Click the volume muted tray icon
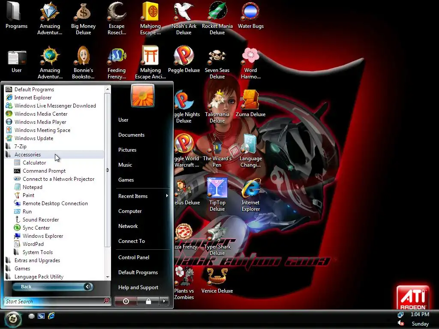Screen dimensions: 439x329 (401, 323)
